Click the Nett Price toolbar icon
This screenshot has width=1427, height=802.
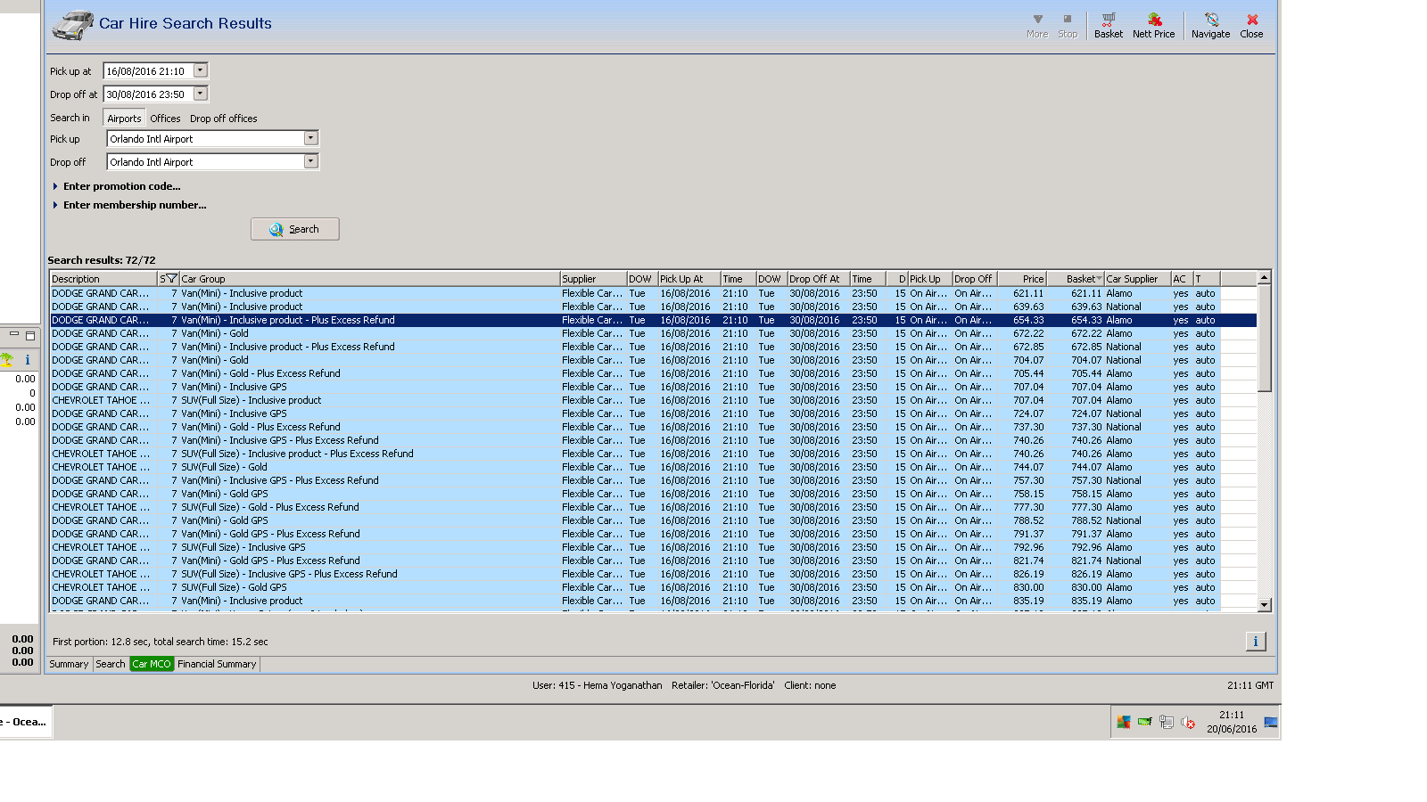[1153, 26]
